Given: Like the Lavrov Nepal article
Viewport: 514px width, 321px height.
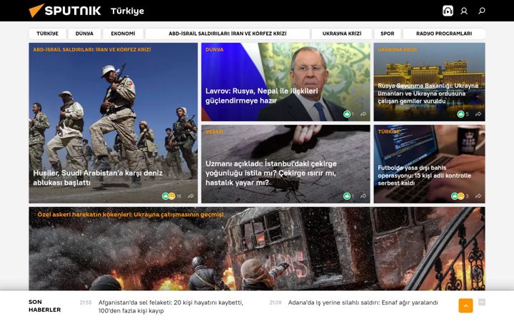Looking at the screenshot, I should pos(346,114).
